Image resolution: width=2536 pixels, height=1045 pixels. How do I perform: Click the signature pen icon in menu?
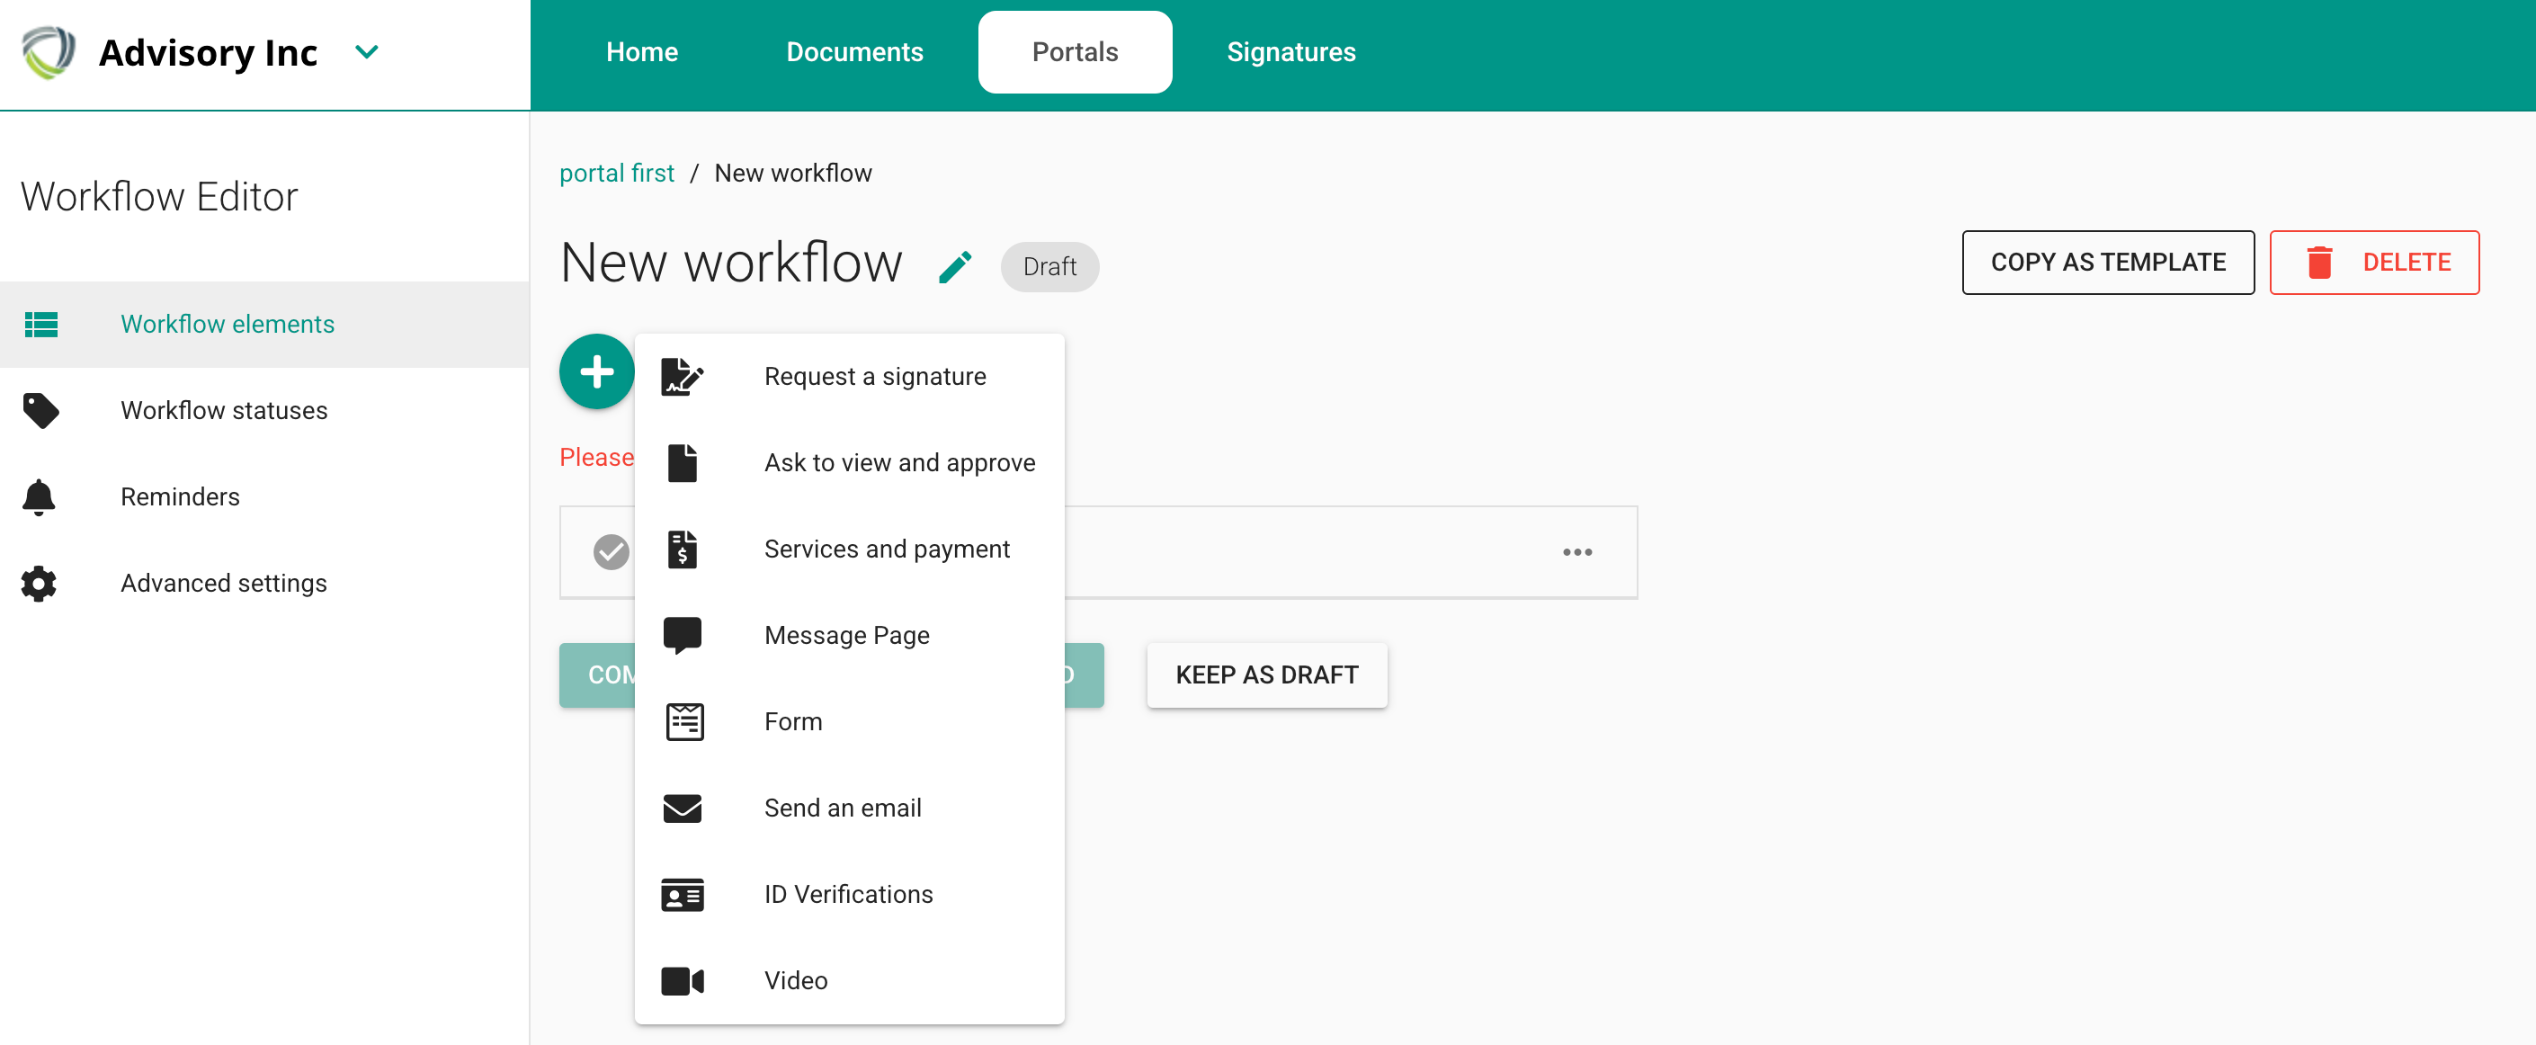[x=682, y=376]
